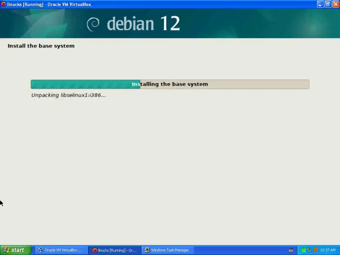Click the Unpacking libselinux1:i386 status text
This screenshot has height=255, width=340.
pyautogui.click(x=68, y=95)
